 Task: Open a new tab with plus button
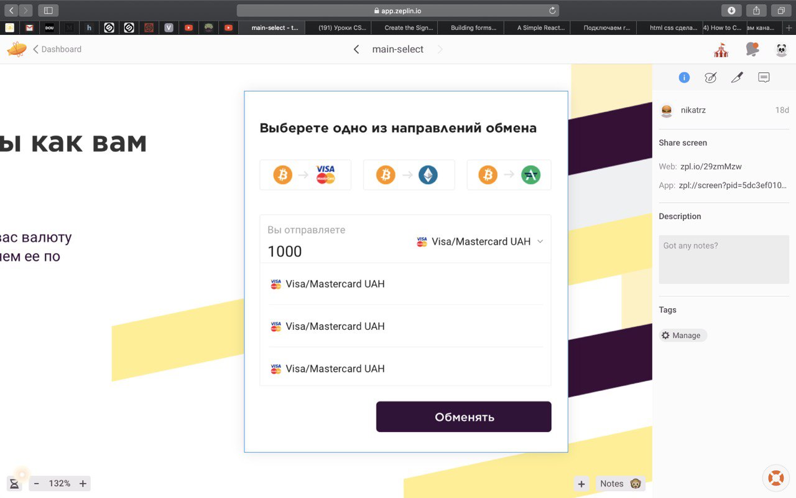[x=789, y=27]
